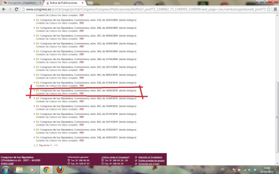This screenshot has height=174, width=279.
Task: Switch to the Corrupción browser tab
Action: (21, 3)
